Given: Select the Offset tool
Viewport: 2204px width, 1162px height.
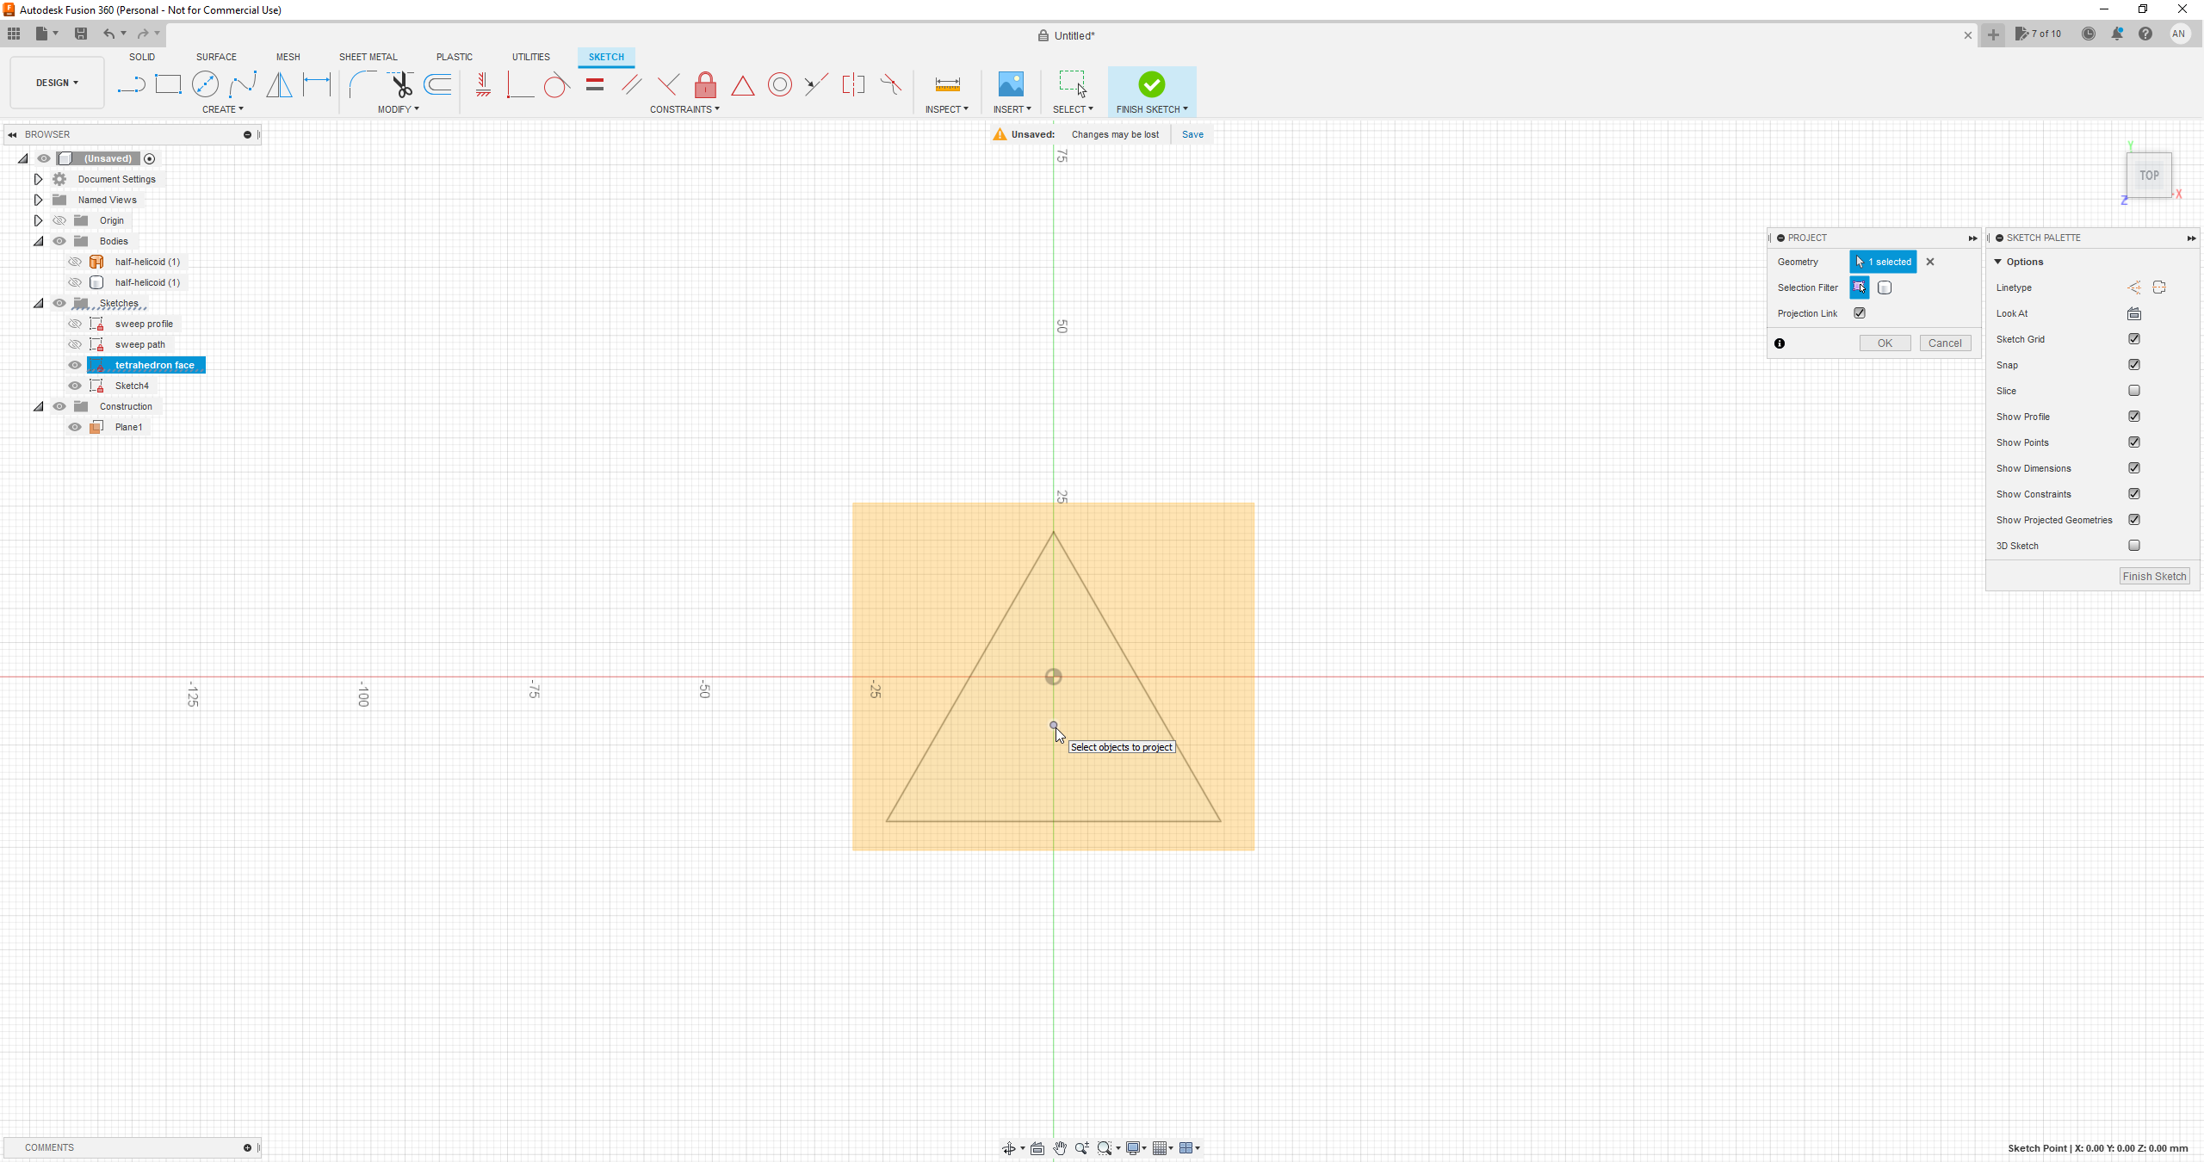Looking at the screenshot, I should click(437, 84).
